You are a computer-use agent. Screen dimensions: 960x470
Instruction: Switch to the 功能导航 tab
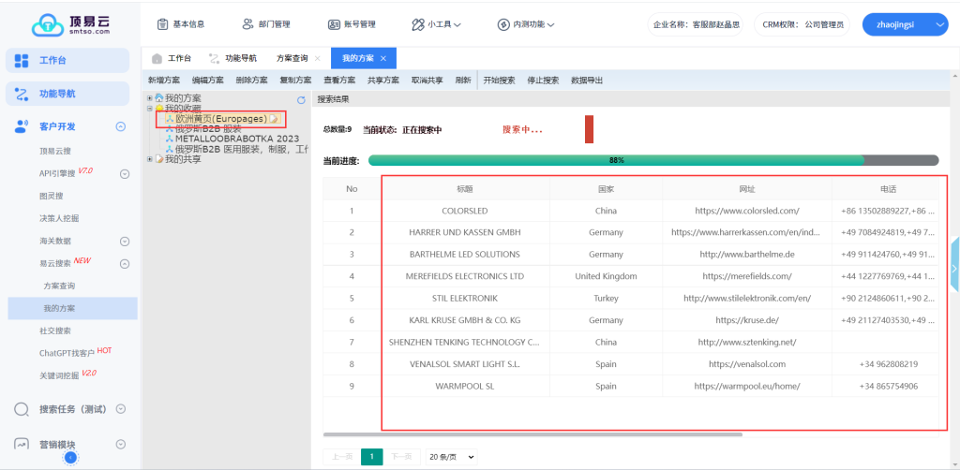(232, 58)
